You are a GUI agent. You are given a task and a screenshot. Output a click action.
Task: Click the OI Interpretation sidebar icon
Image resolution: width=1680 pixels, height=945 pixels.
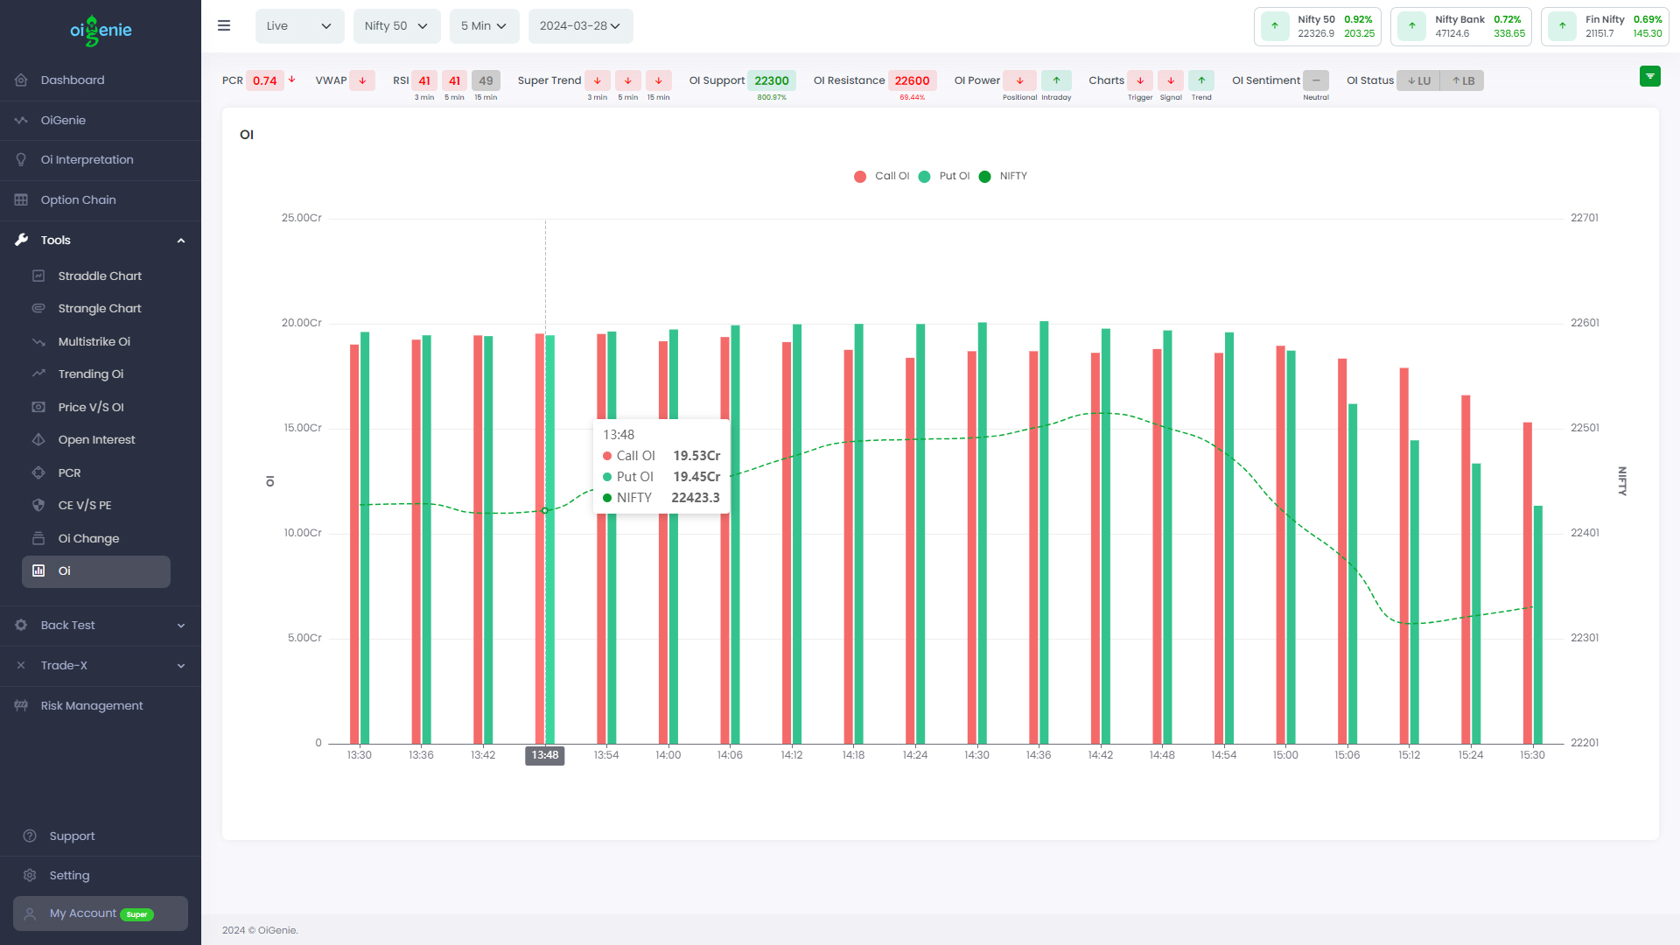click(22, 159)
